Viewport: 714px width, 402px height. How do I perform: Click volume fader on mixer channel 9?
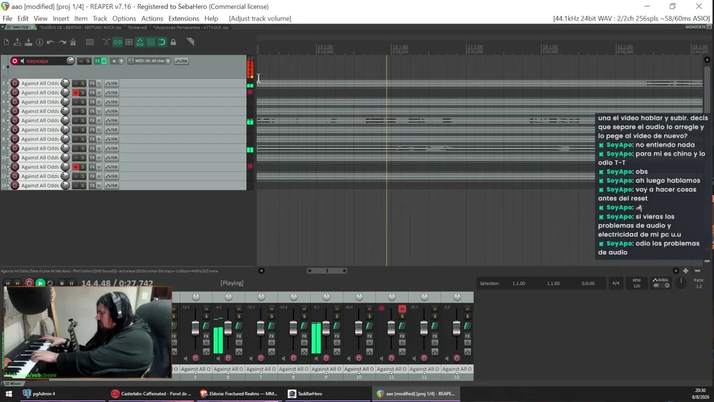coord(326,328)
